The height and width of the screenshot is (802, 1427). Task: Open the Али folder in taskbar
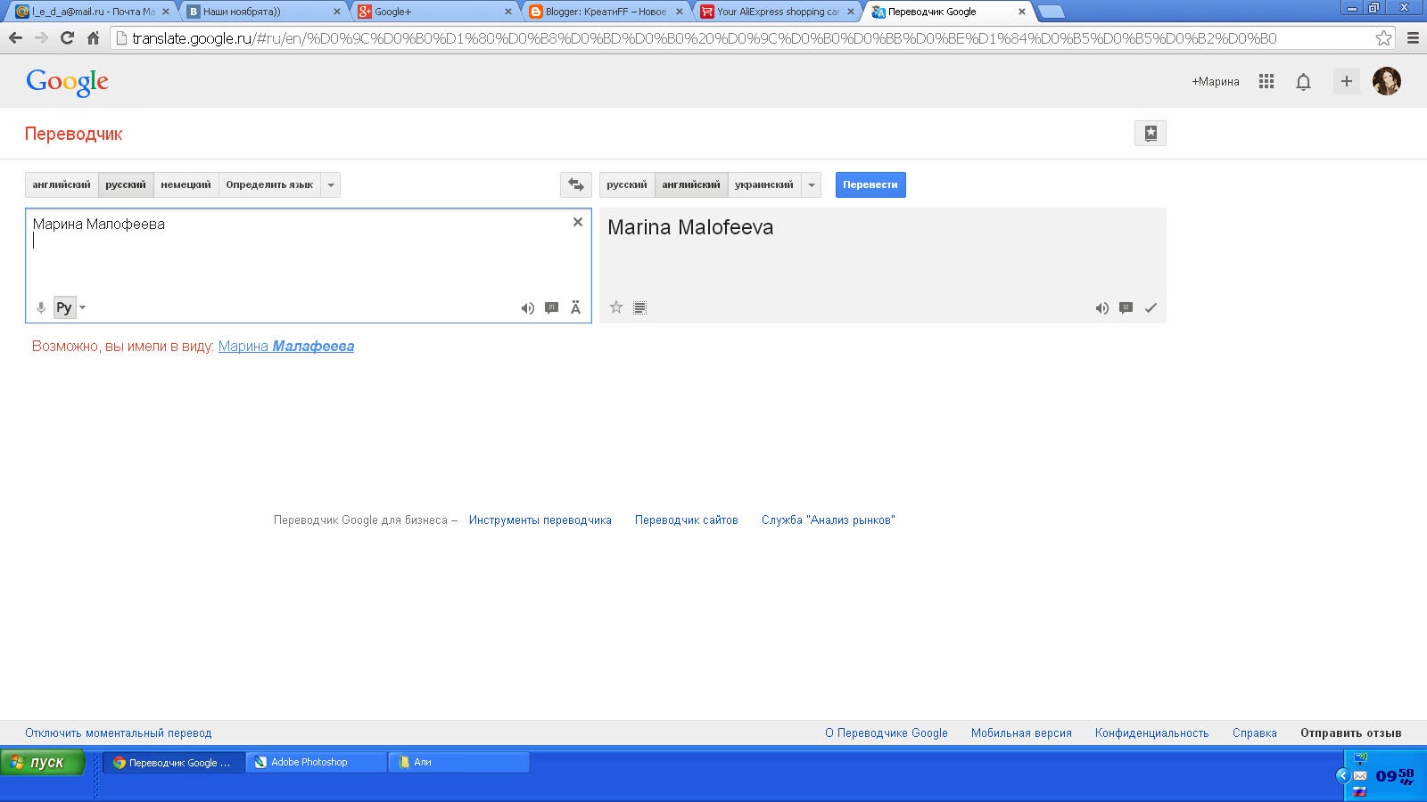(459, 762)
